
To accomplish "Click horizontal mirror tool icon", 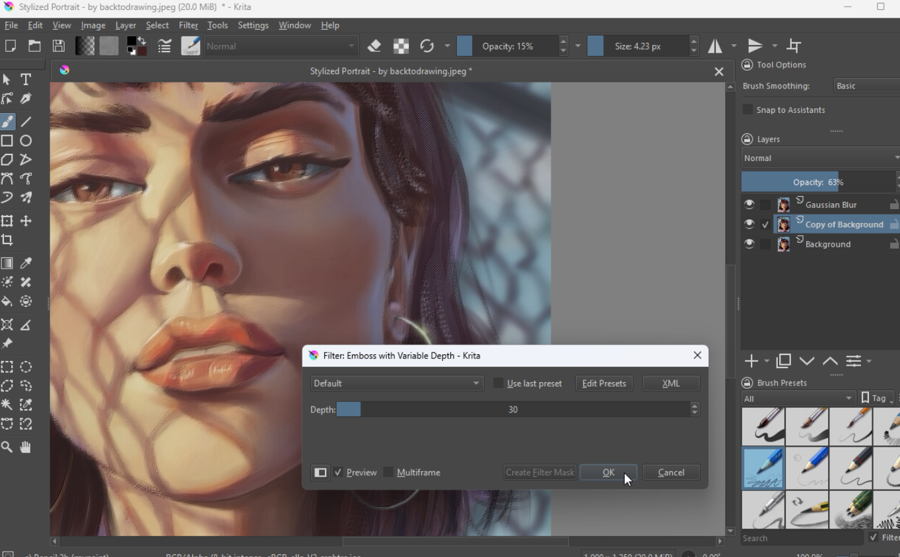I will (x=715, y=46).
